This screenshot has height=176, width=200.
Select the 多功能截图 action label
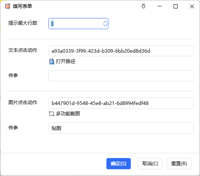point(68,114)
